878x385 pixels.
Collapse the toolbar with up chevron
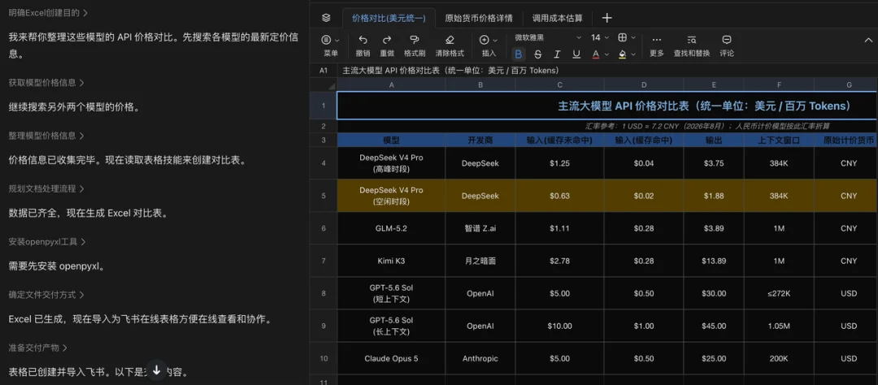coord(868,40)
